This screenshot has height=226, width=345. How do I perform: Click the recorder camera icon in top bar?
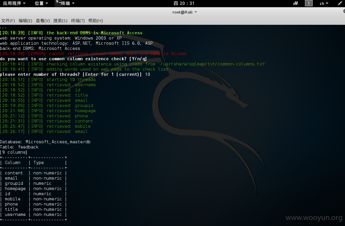point(295,3)
